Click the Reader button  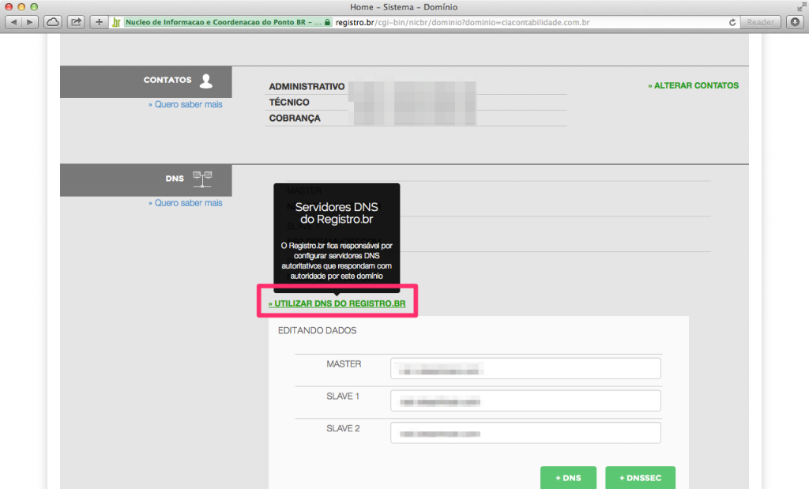click(x=760, y=22)
